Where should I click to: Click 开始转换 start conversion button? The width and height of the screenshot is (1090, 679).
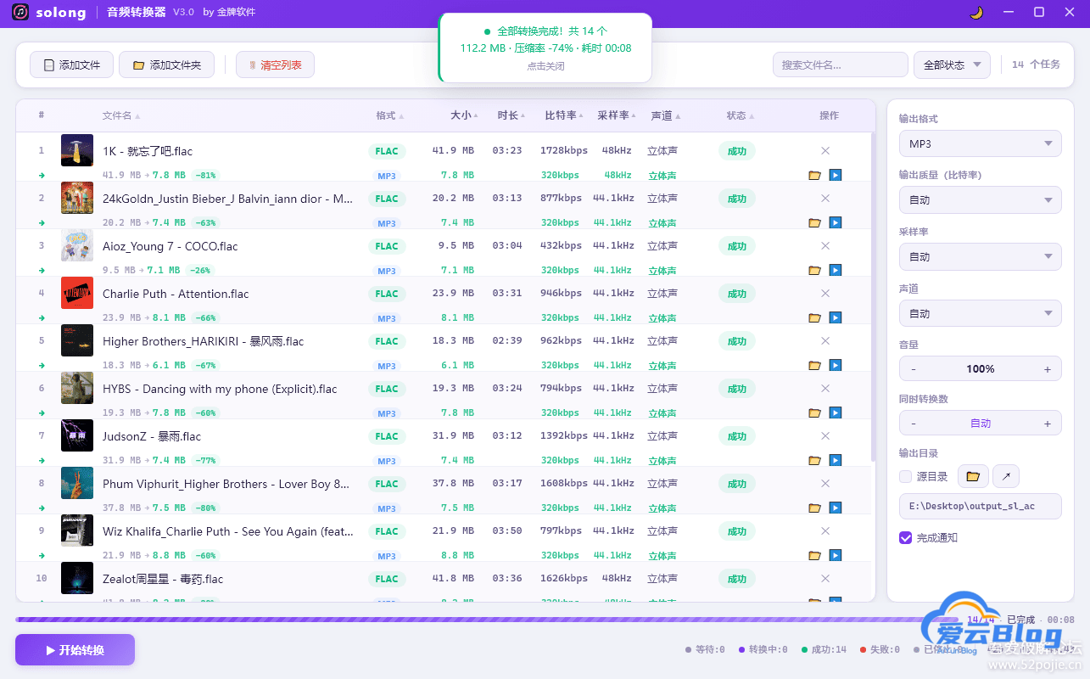point(75,650)
